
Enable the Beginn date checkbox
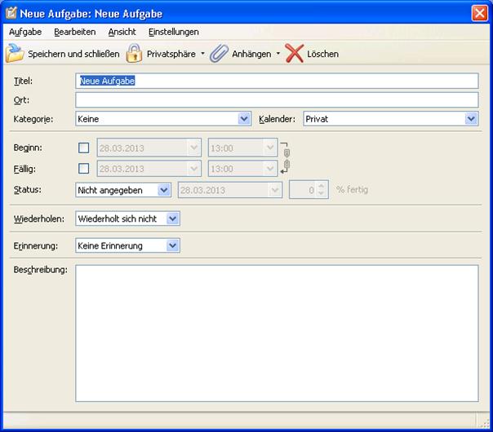tap(83, 148)
